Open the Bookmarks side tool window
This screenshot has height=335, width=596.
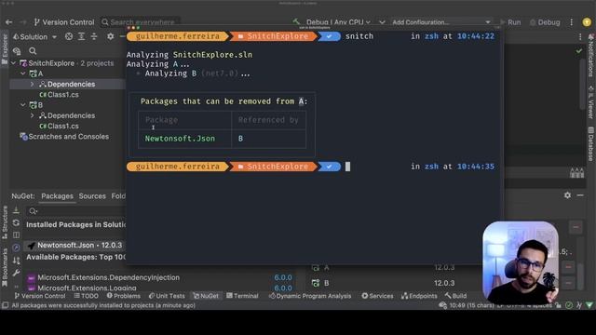(5, 268)
